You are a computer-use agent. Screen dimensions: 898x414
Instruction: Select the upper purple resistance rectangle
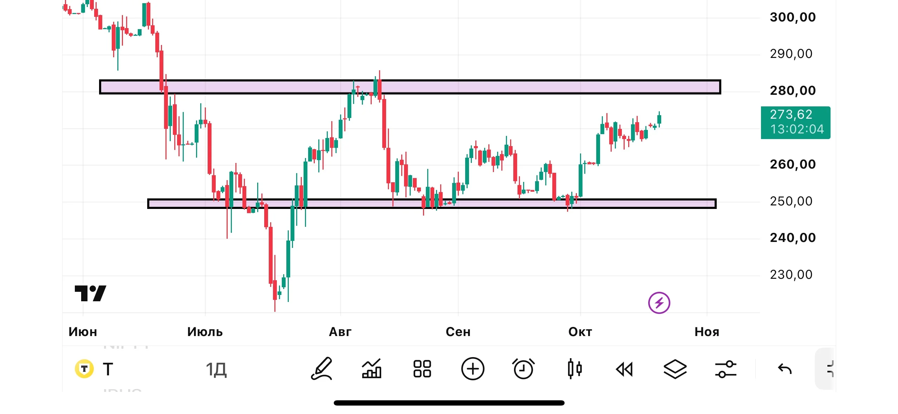[410, 87]
